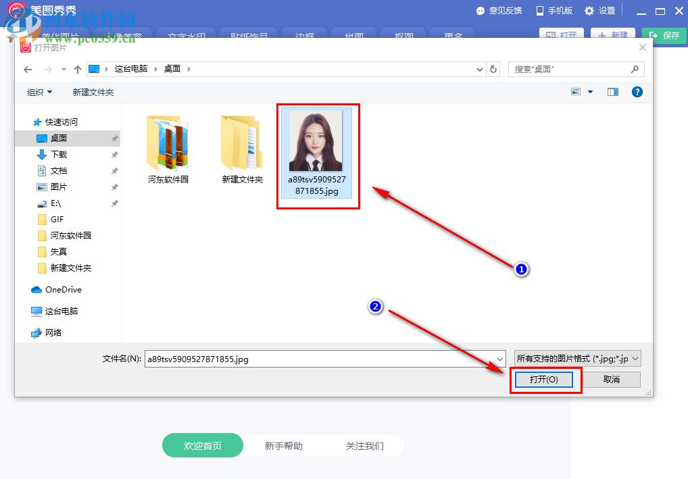688x479 pixels.
Task: Show the preview pane
Action: [x=612, y=91]
